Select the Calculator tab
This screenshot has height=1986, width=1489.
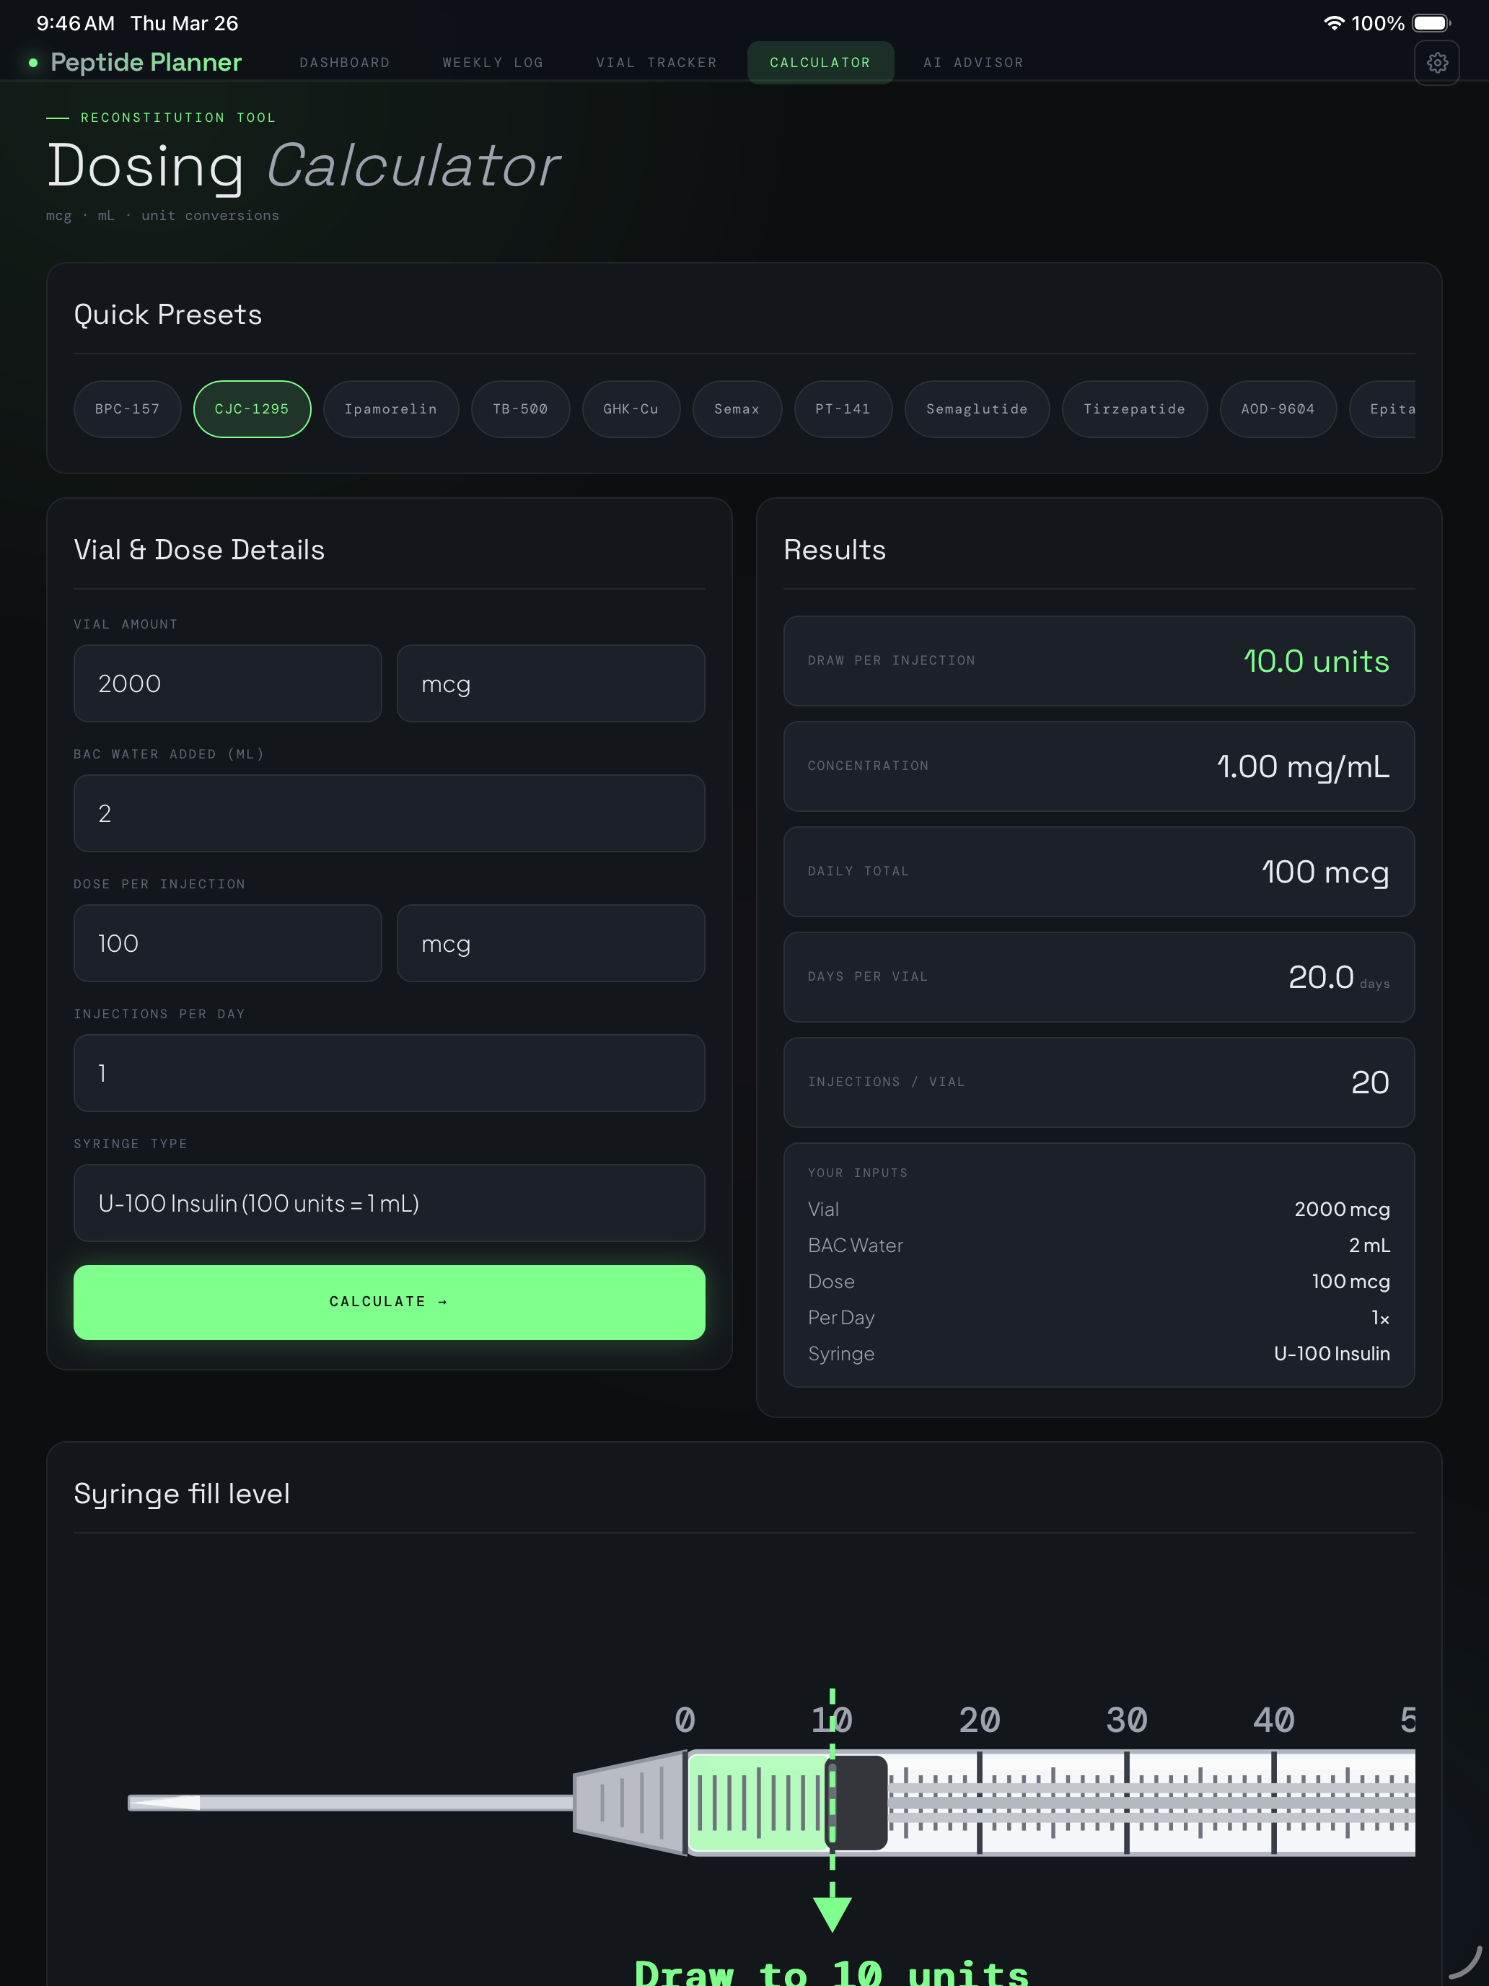coord(820,63)
